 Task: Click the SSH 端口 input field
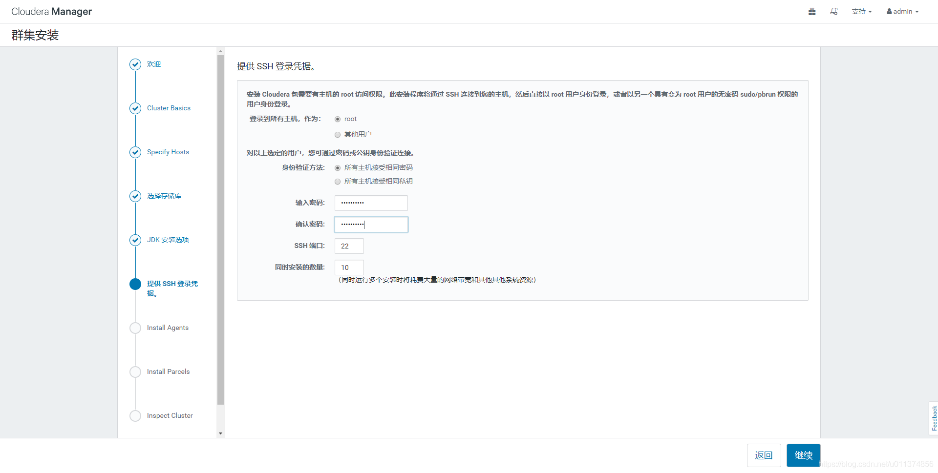(349, 246)
